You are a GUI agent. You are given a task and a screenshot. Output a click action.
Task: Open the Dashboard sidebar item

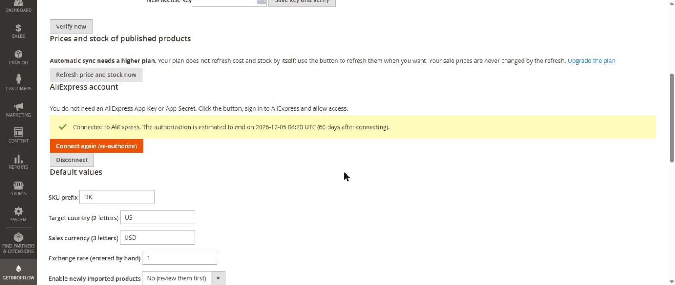pos(18,6)
